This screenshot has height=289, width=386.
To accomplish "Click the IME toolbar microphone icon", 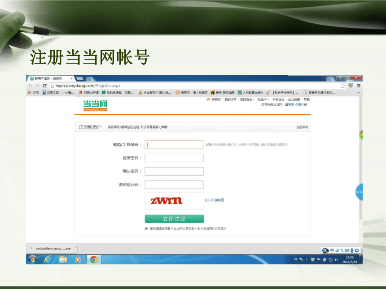I will 352,250.
